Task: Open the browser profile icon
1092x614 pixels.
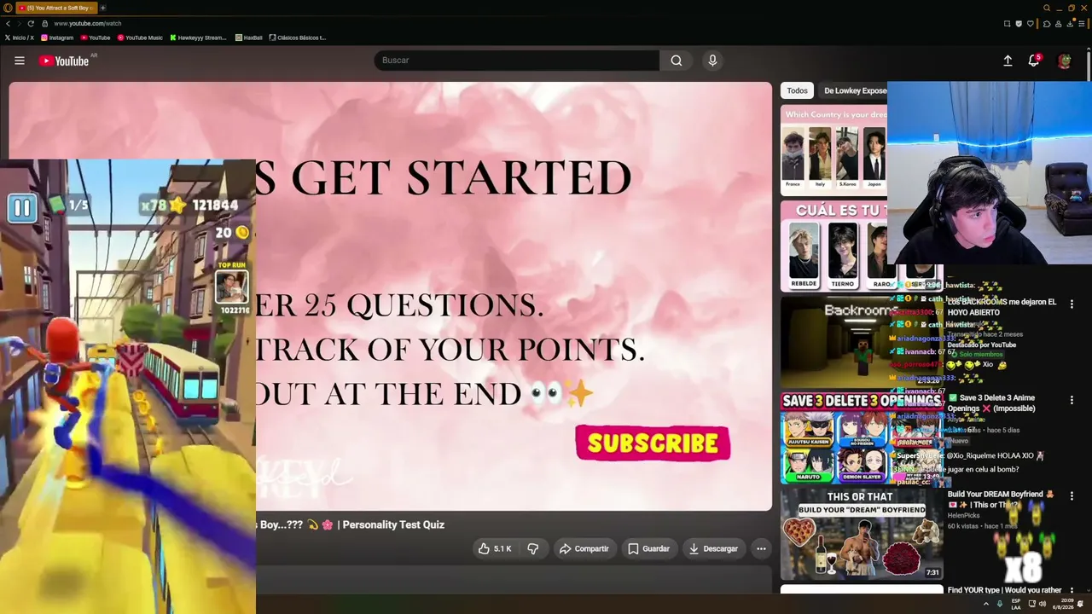Action: pos(1059,23)
